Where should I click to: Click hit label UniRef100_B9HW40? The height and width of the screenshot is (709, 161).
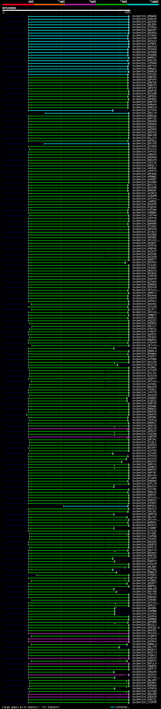[144, 354]
